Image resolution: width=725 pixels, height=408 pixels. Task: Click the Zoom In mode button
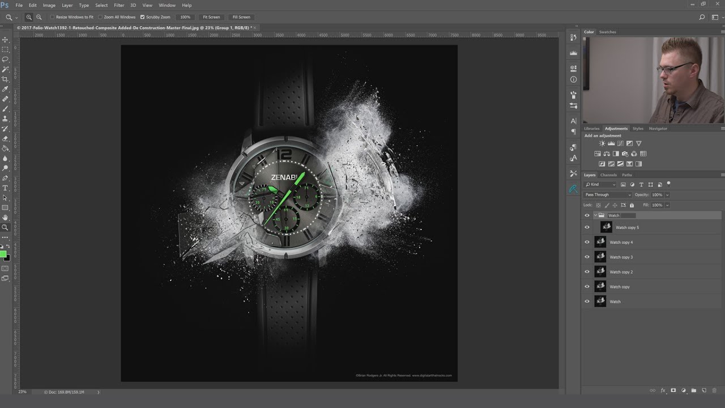(x=29, y=17)
